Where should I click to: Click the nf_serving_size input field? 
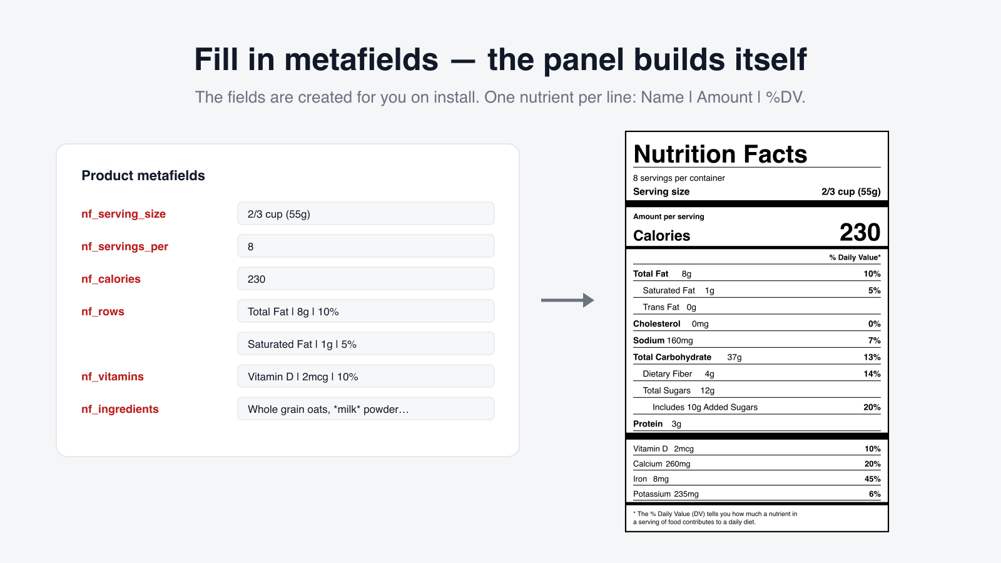pyautogui.click(x=366, y=213)
